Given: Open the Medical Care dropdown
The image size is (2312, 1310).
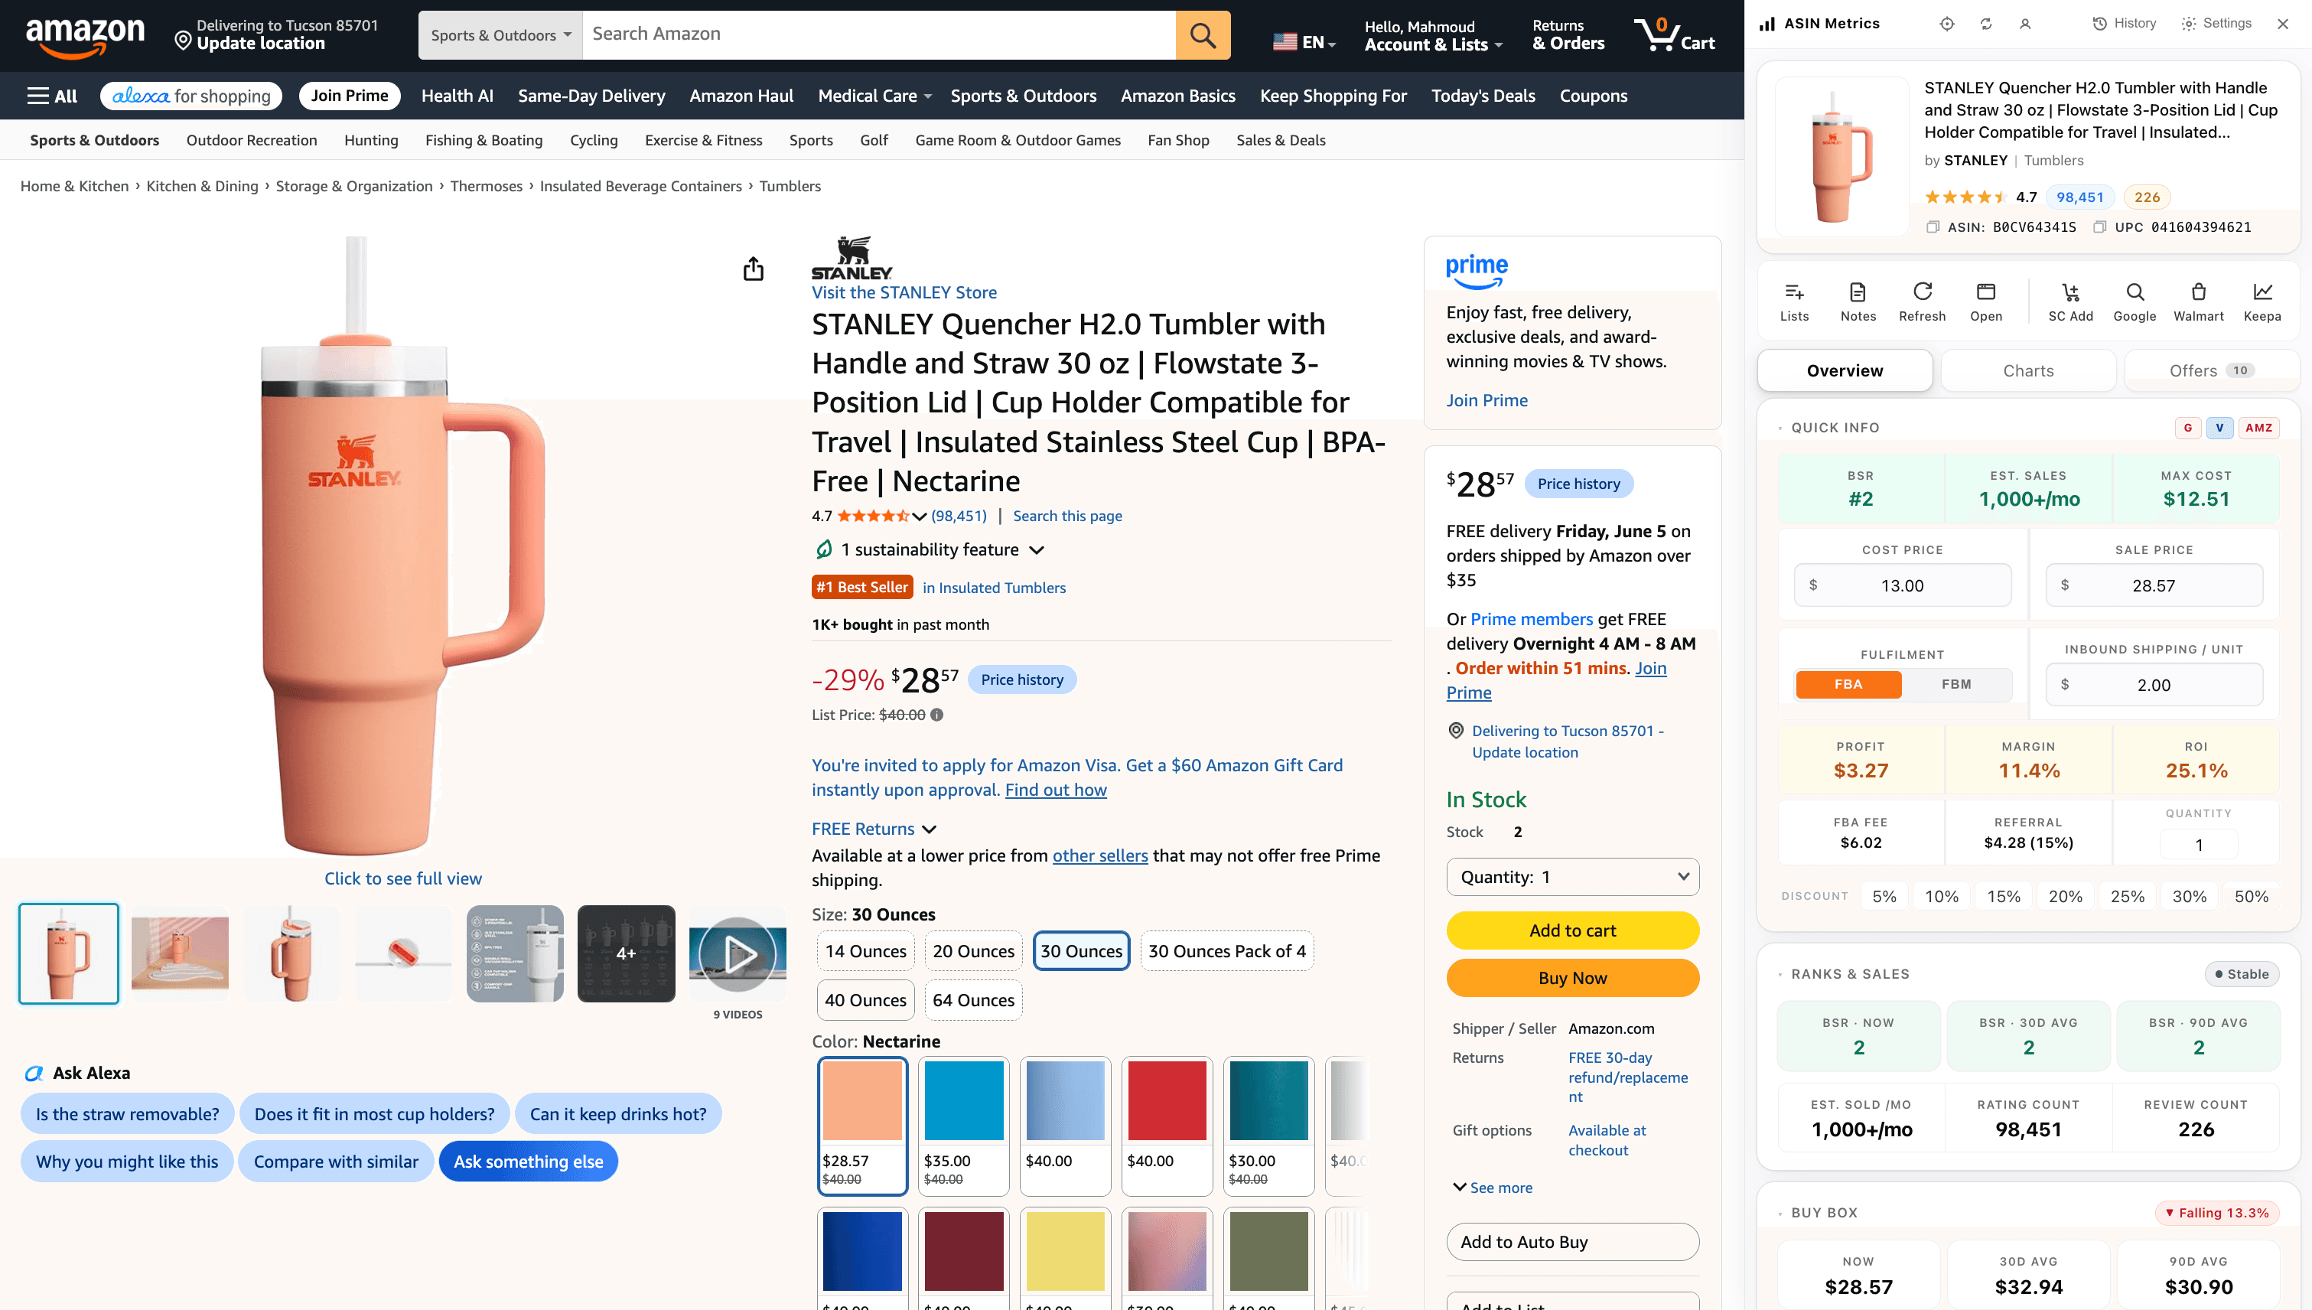Looking at the screenshot, I should pyautogui.click(x=874, y=96).
